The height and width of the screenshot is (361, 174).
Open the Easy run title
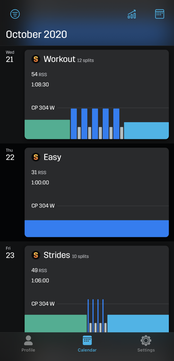click(52, 157)
